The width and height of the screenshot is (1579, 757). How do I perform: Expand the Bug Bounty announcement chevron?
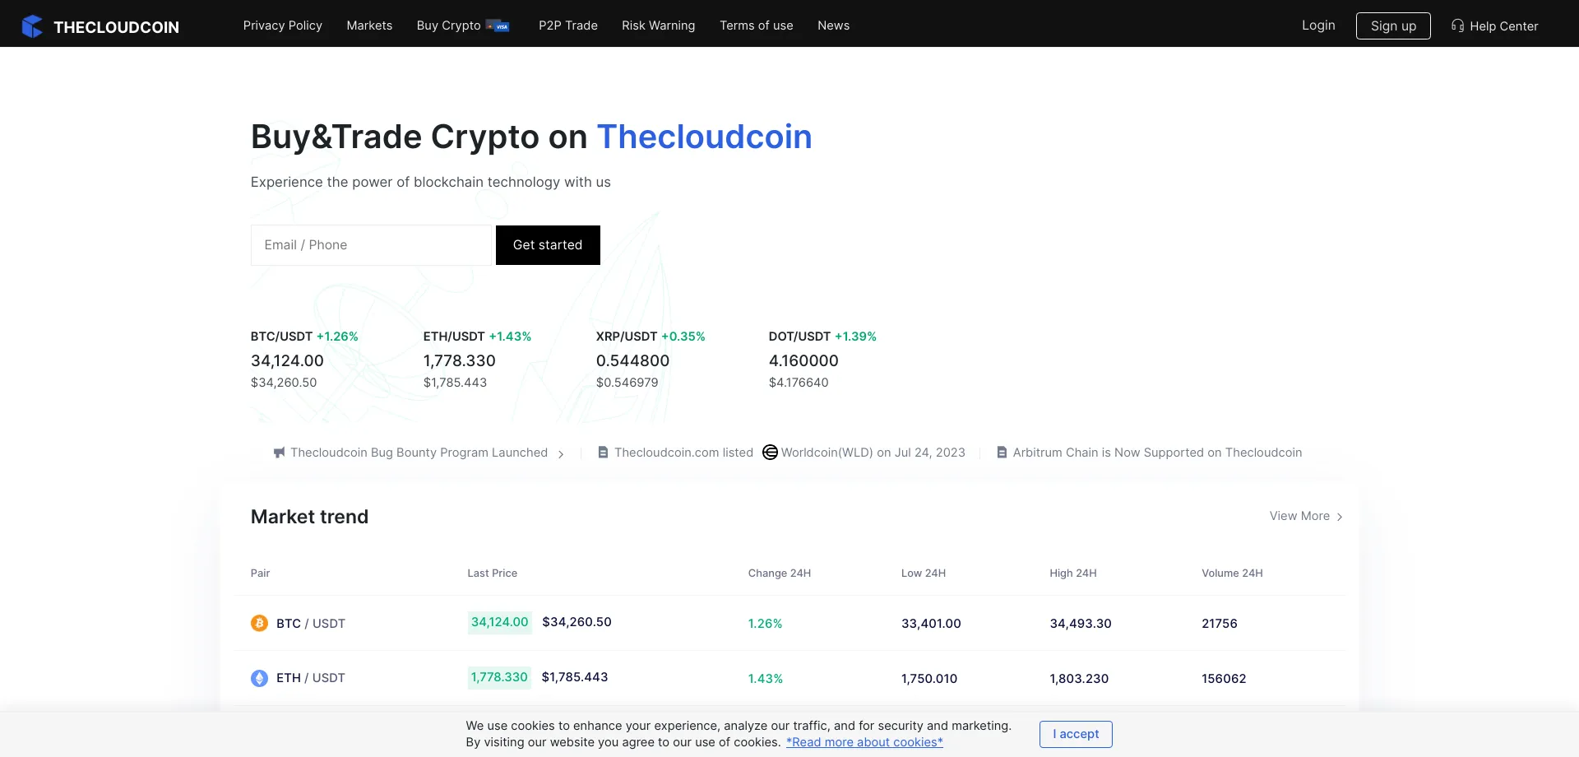pyautogui.click(x=561, y=454)
